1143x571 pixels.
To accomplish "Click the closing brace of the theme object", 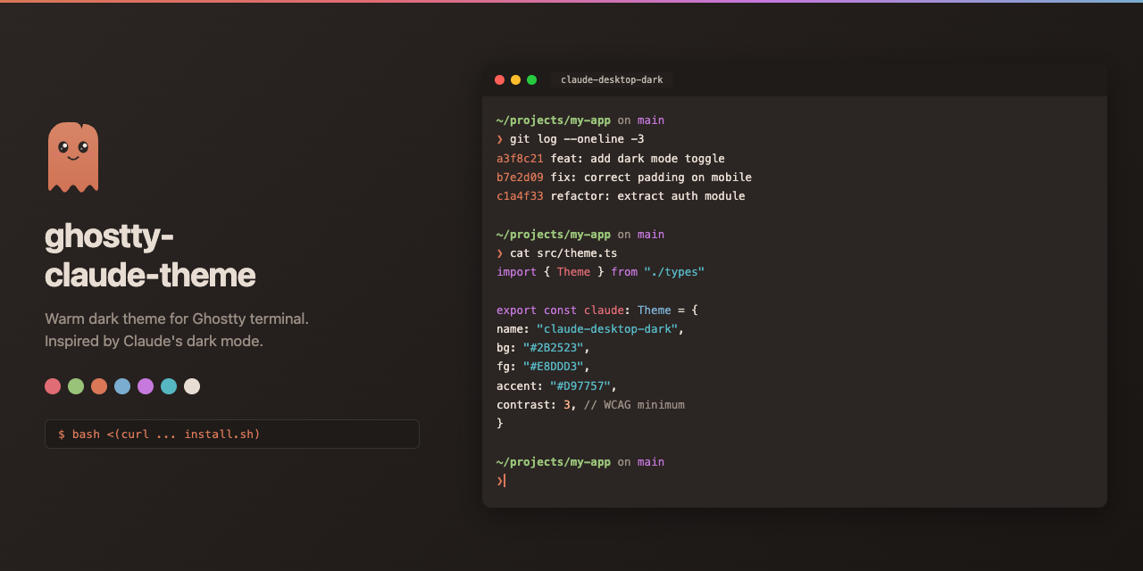I will click(500, 423).
